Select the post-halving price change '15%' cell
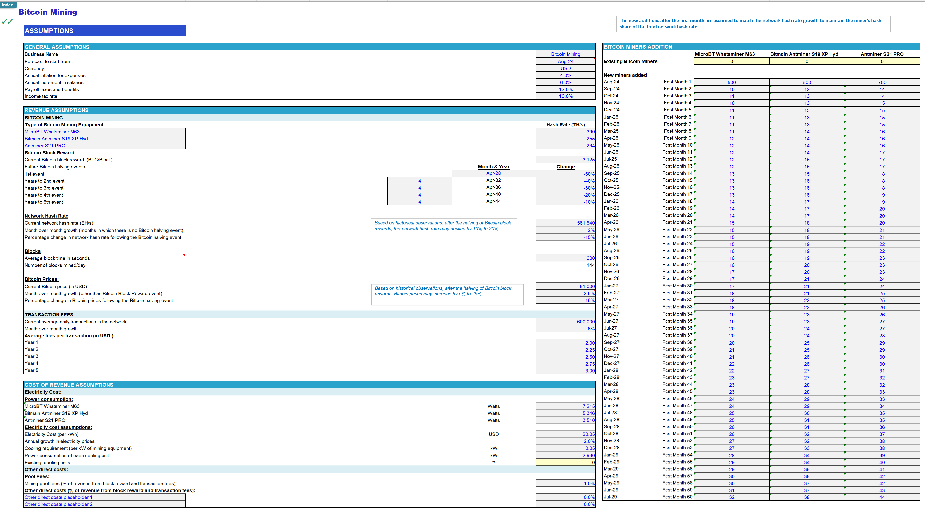 click(565, 300)
